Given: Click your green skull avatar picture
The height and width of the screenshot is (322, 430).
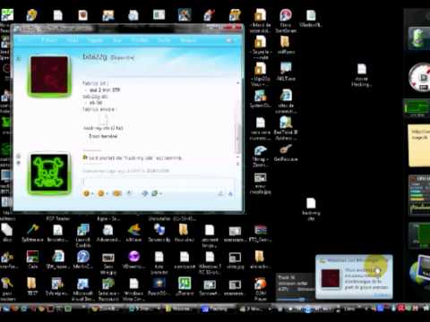Looking at the screenshot, I should tap(49, 174).
